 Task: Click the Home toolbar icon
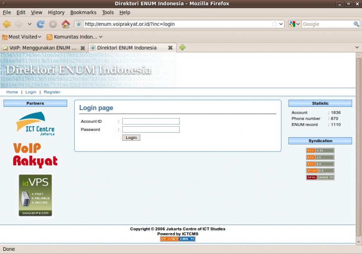[x=66, y=24]
